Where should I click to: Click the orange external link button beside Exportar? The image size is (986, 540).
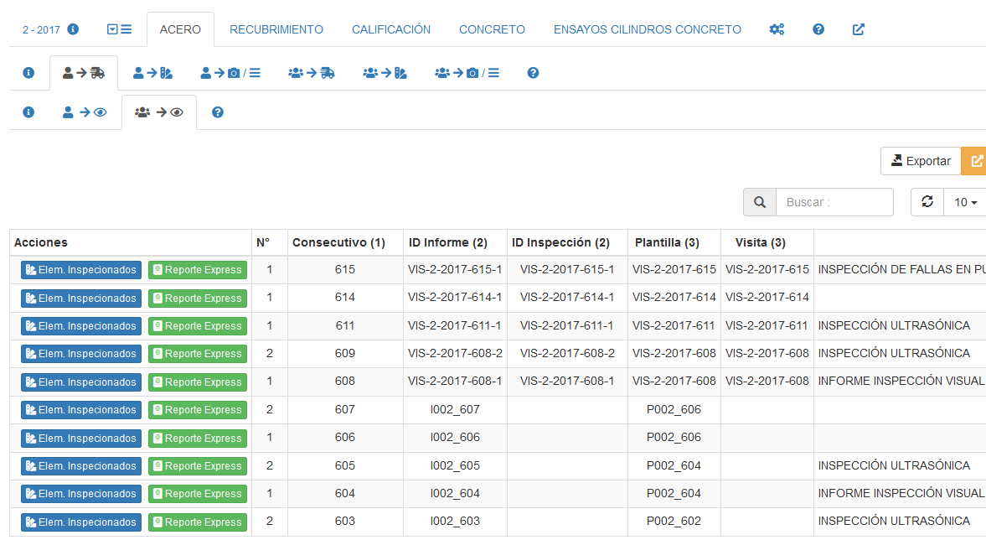pos(975,161)
